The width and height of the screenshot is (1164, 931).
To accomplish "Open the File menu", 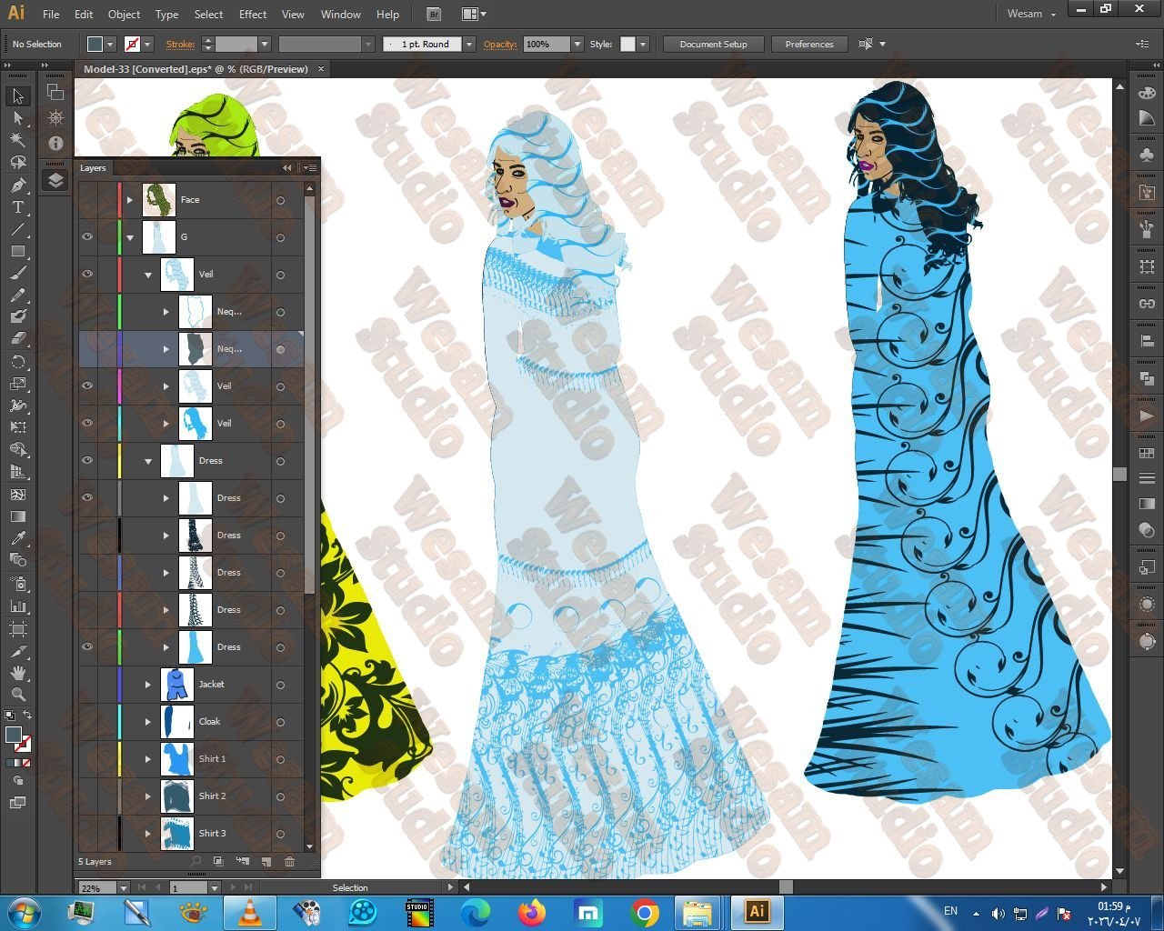I will point(51,15).
